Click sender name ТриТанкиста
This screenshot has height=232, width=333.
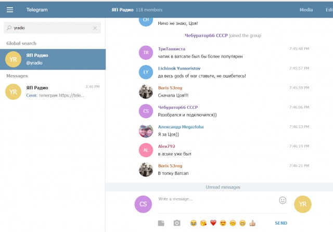(172, 49)
